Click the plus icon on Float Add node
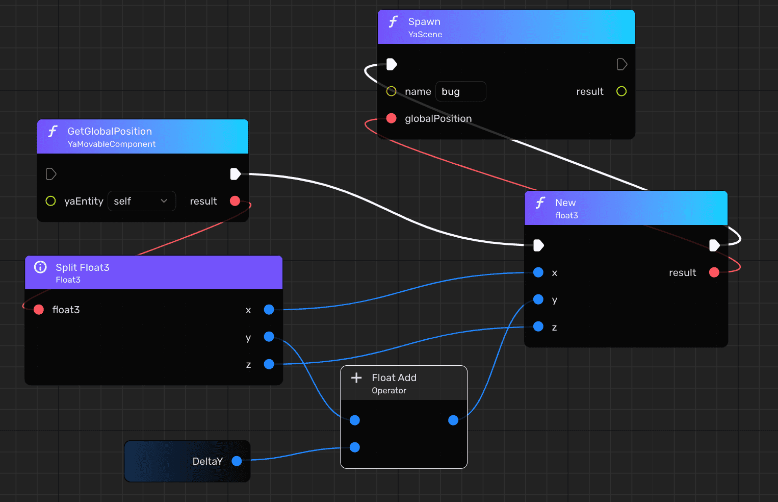Screen dimensions: 778x502 [x=356, y=378]
